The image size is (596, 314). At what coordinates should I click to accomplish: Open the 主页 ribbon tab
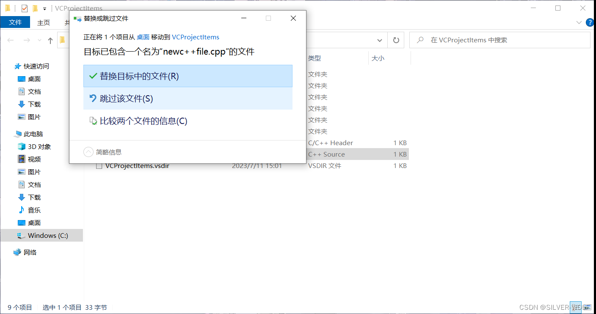click(x=44, y=22)
